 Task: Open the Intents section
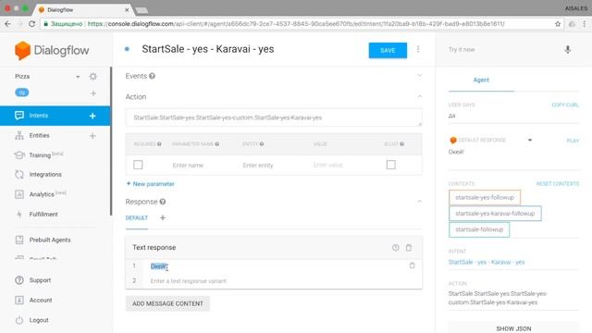[39, 116]
